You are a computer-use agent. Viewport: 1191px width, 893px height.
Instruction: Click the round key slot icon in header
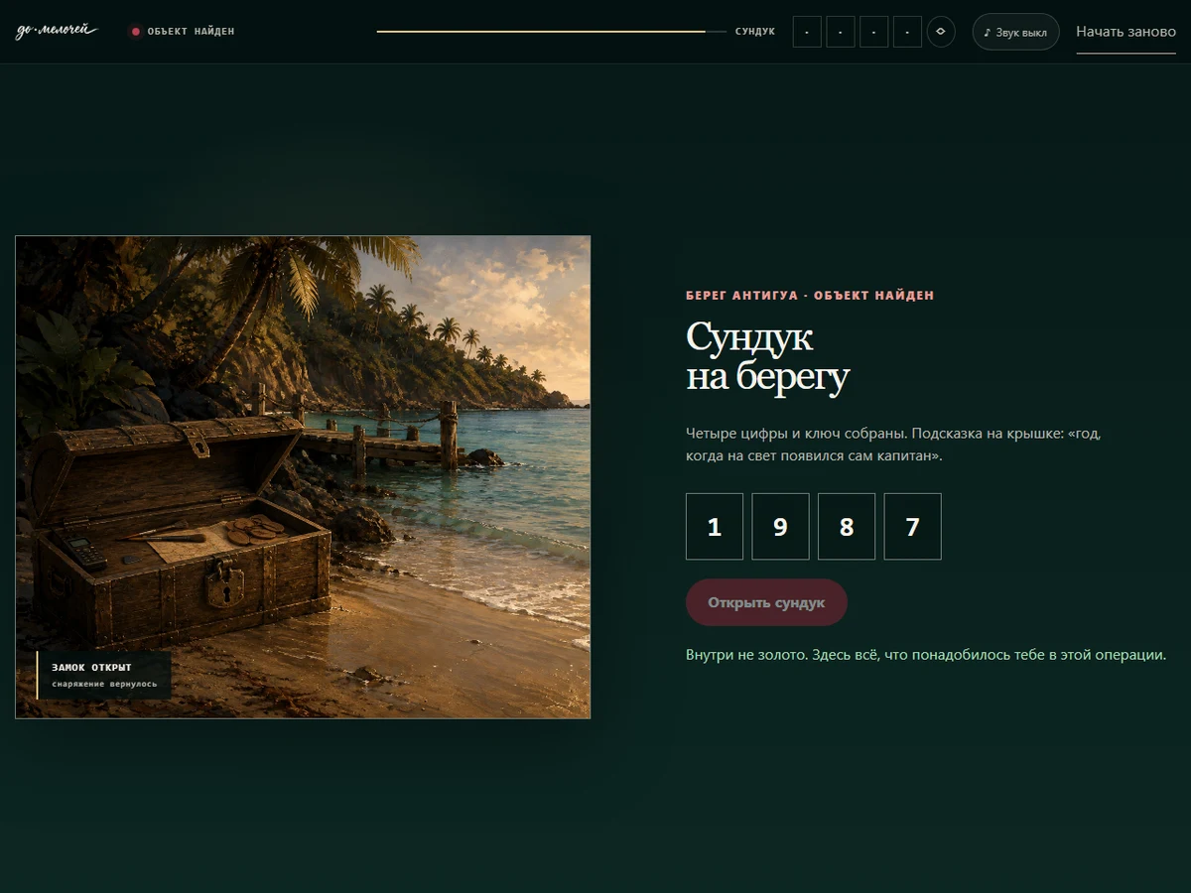tap(941, 32)
